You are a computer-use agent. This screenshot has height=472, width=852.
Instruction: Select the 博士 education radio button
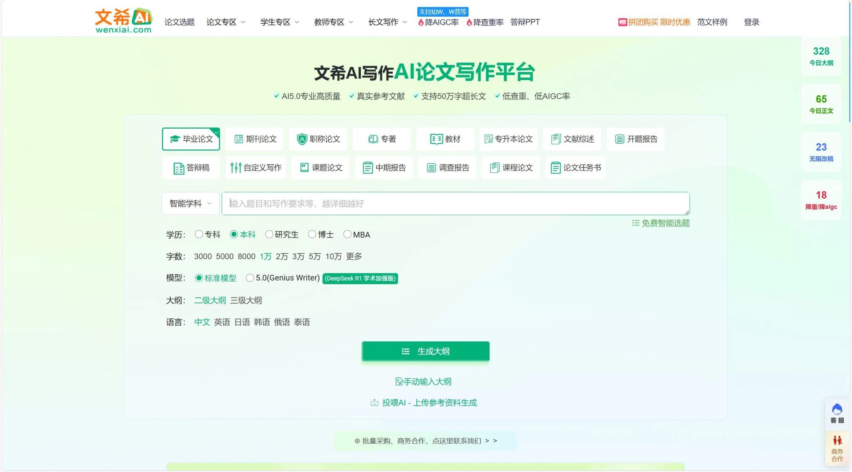pyautogui.click(x=312, y=234)
